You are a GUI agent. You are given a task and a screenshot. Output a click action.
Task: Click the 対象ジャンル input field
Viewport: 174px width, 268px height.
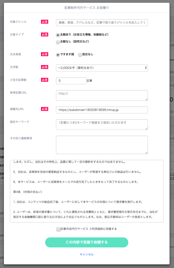point(102,23)
